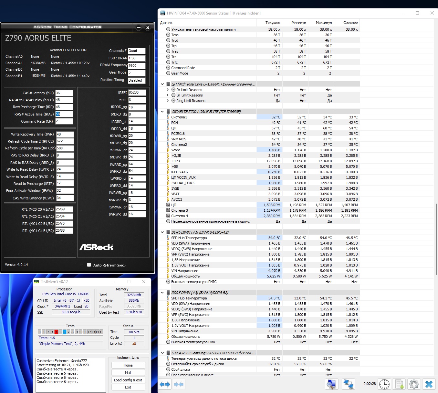Click the fan icon beside Система 4

click(168, 216)
